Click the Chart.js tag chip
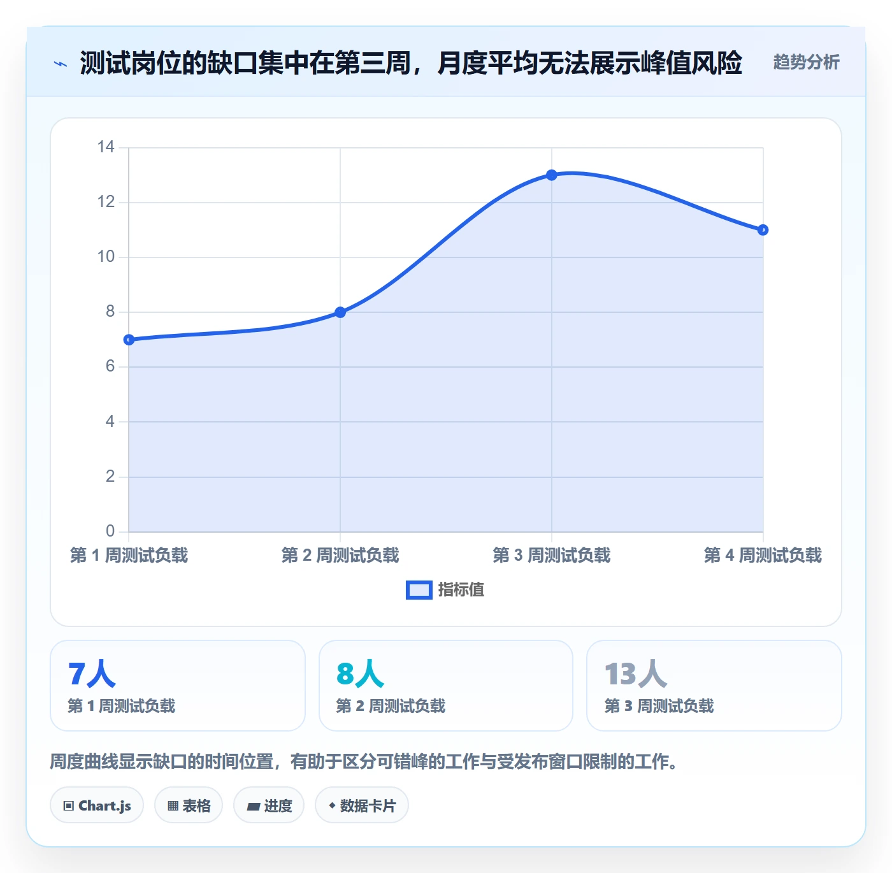892x873 pixels. coord(97,805)
